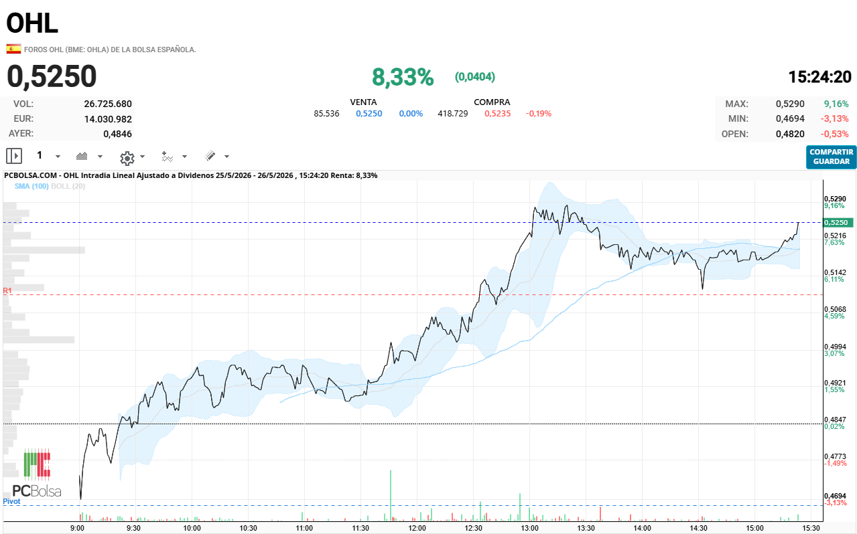857x534 pixels.
Task: Click the 0,4694 price axis label
Action: (835, 496)
